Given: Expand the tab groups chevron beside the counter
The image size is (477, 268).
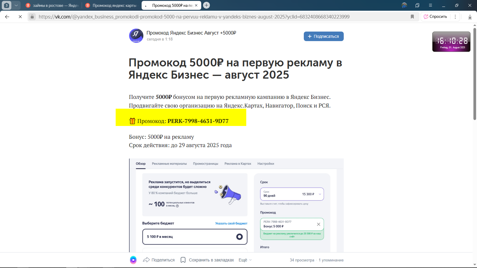Looking at the screenshot, I should tap(16, 5).
